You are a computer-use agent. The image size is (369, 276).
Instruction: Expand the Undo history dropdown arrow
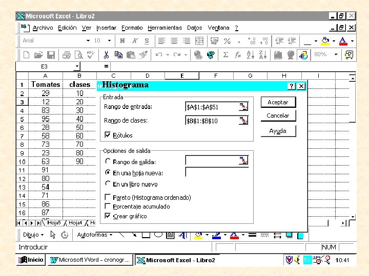tap(168, 55)
